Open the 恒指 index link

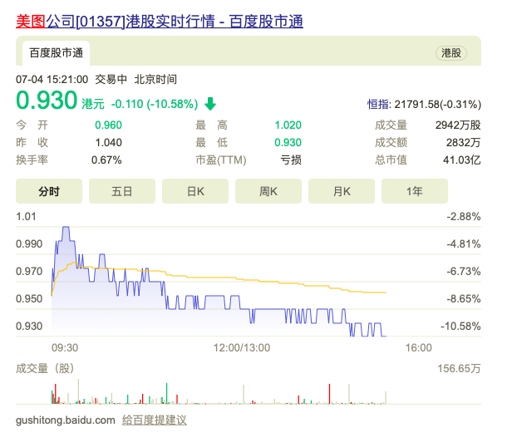[x=378, y=104]
